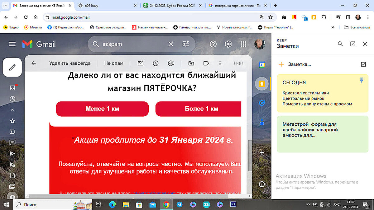
Task: Open Important label icon in sidebar
Action: pyautogui.click(x=12, y=132)
